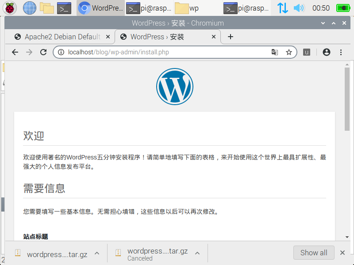Open the Raspberry Pi main menu
Image resolution: width=354 pixels, height=265 pixels.
[x=10, y=8]
